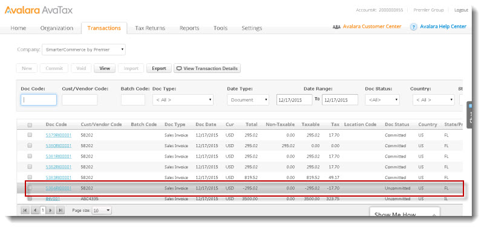Open document 5382RI00001

click(58, 166)
